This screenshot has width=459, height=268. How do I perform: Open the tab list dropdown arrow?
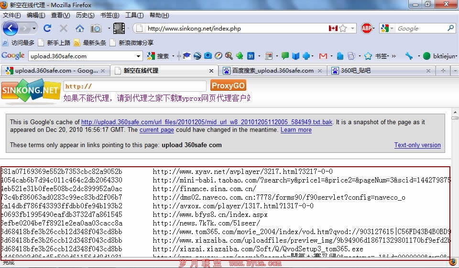point(455,71)
